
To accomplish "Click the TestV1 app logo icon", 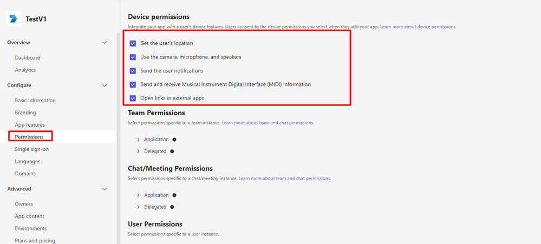I will pos(13,18).
